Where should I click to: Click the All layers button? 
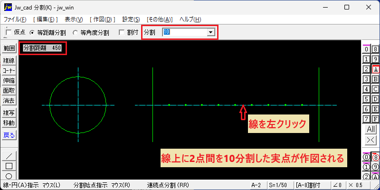click(x=371, y=129)
